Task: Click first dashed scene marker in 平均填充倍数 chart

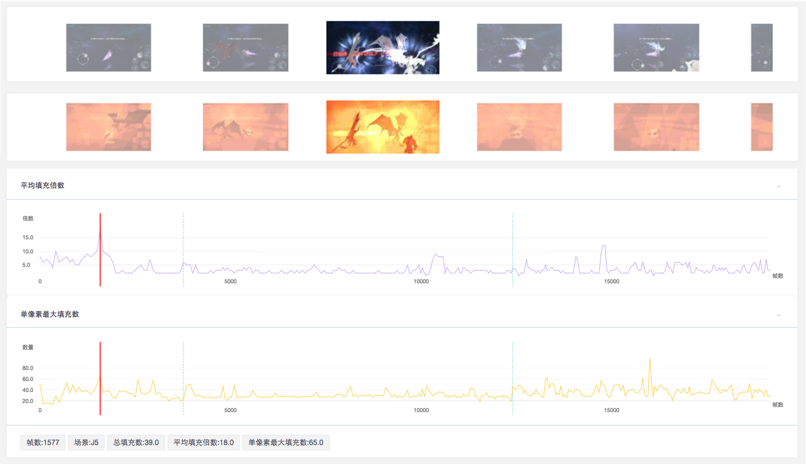Action: (183, 249)
